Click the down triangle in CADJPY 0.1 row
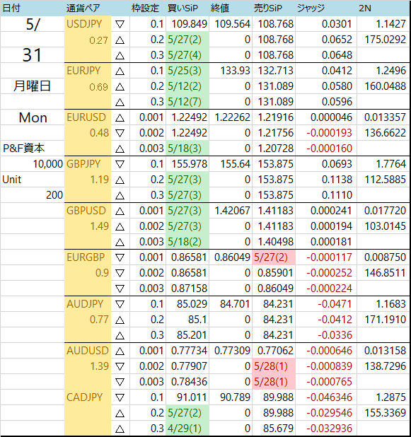The height and width of the screenshot is (437, 411). click(x=120, y=397)
